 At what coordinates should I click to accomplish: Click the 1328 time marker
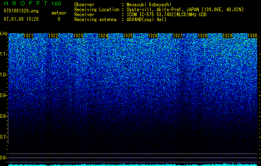point(203,36)
